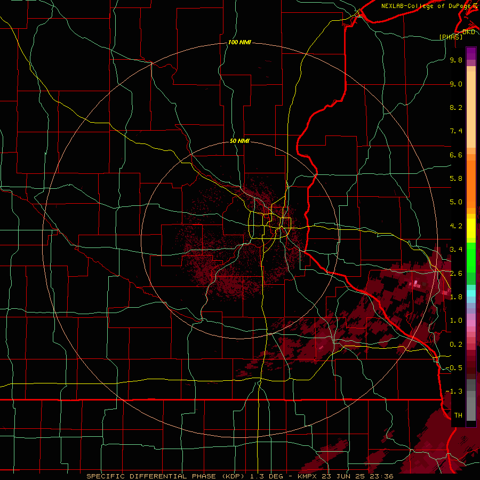Select the 9.8 scale value
The height and width of the screenshot is (480, 480).
click(456, 60)
